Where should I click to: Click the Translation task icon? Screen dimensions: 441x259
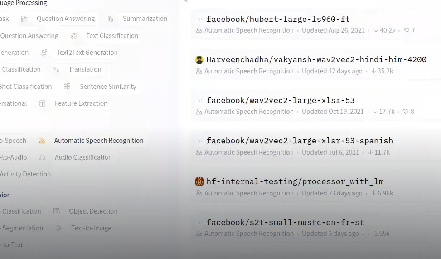tap(56, 69)
